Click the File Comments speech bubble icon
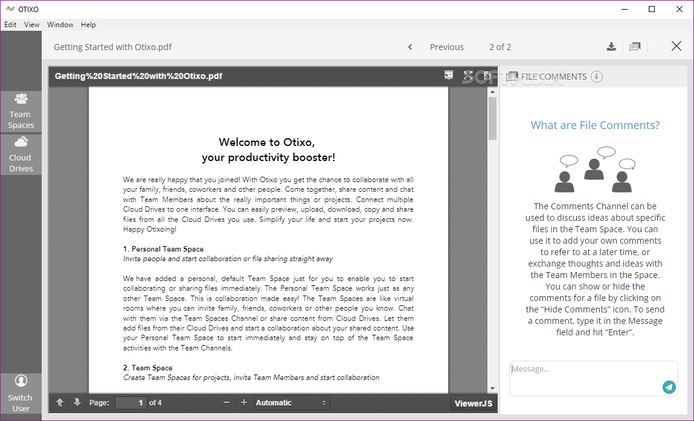 512,77
